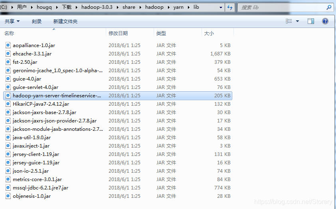
Task: Click the jar icon beside java-util-1.9.0.jar
Action: point(8,137)
